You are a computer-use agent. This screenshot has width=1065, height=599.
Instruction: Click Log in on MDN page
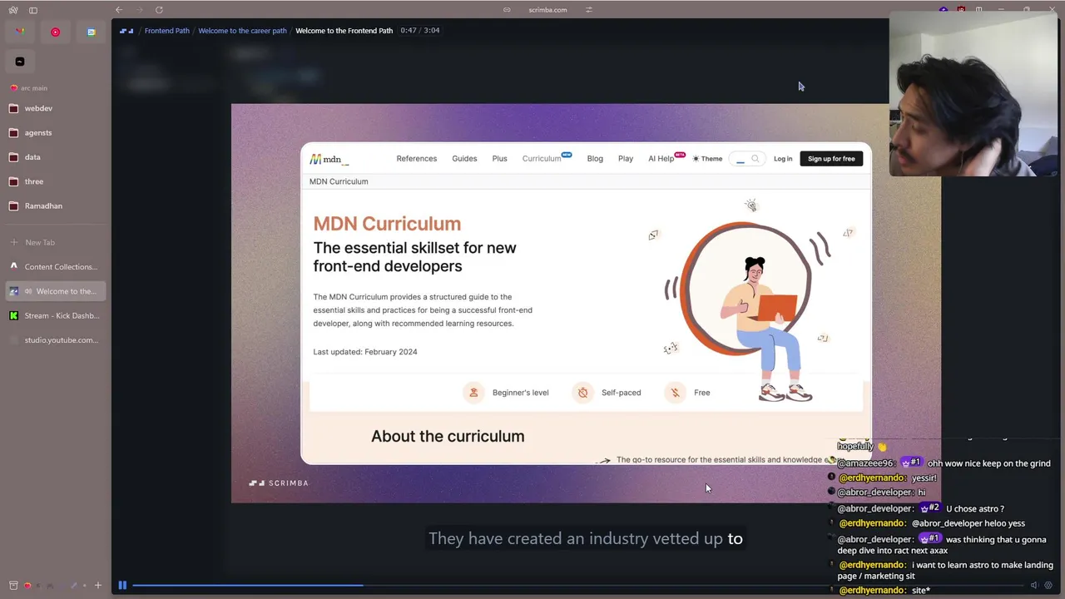click(x=783, y=159)
